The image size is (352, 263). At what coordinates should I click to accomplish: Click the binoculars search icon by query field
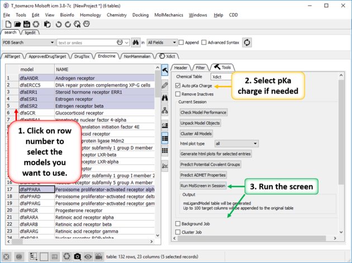coord(135,42)
